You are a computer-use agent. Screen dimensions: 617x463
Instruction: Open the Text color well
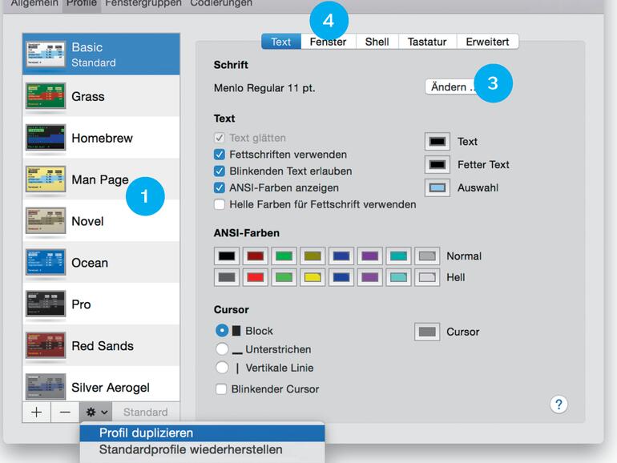tap(438, 142)
